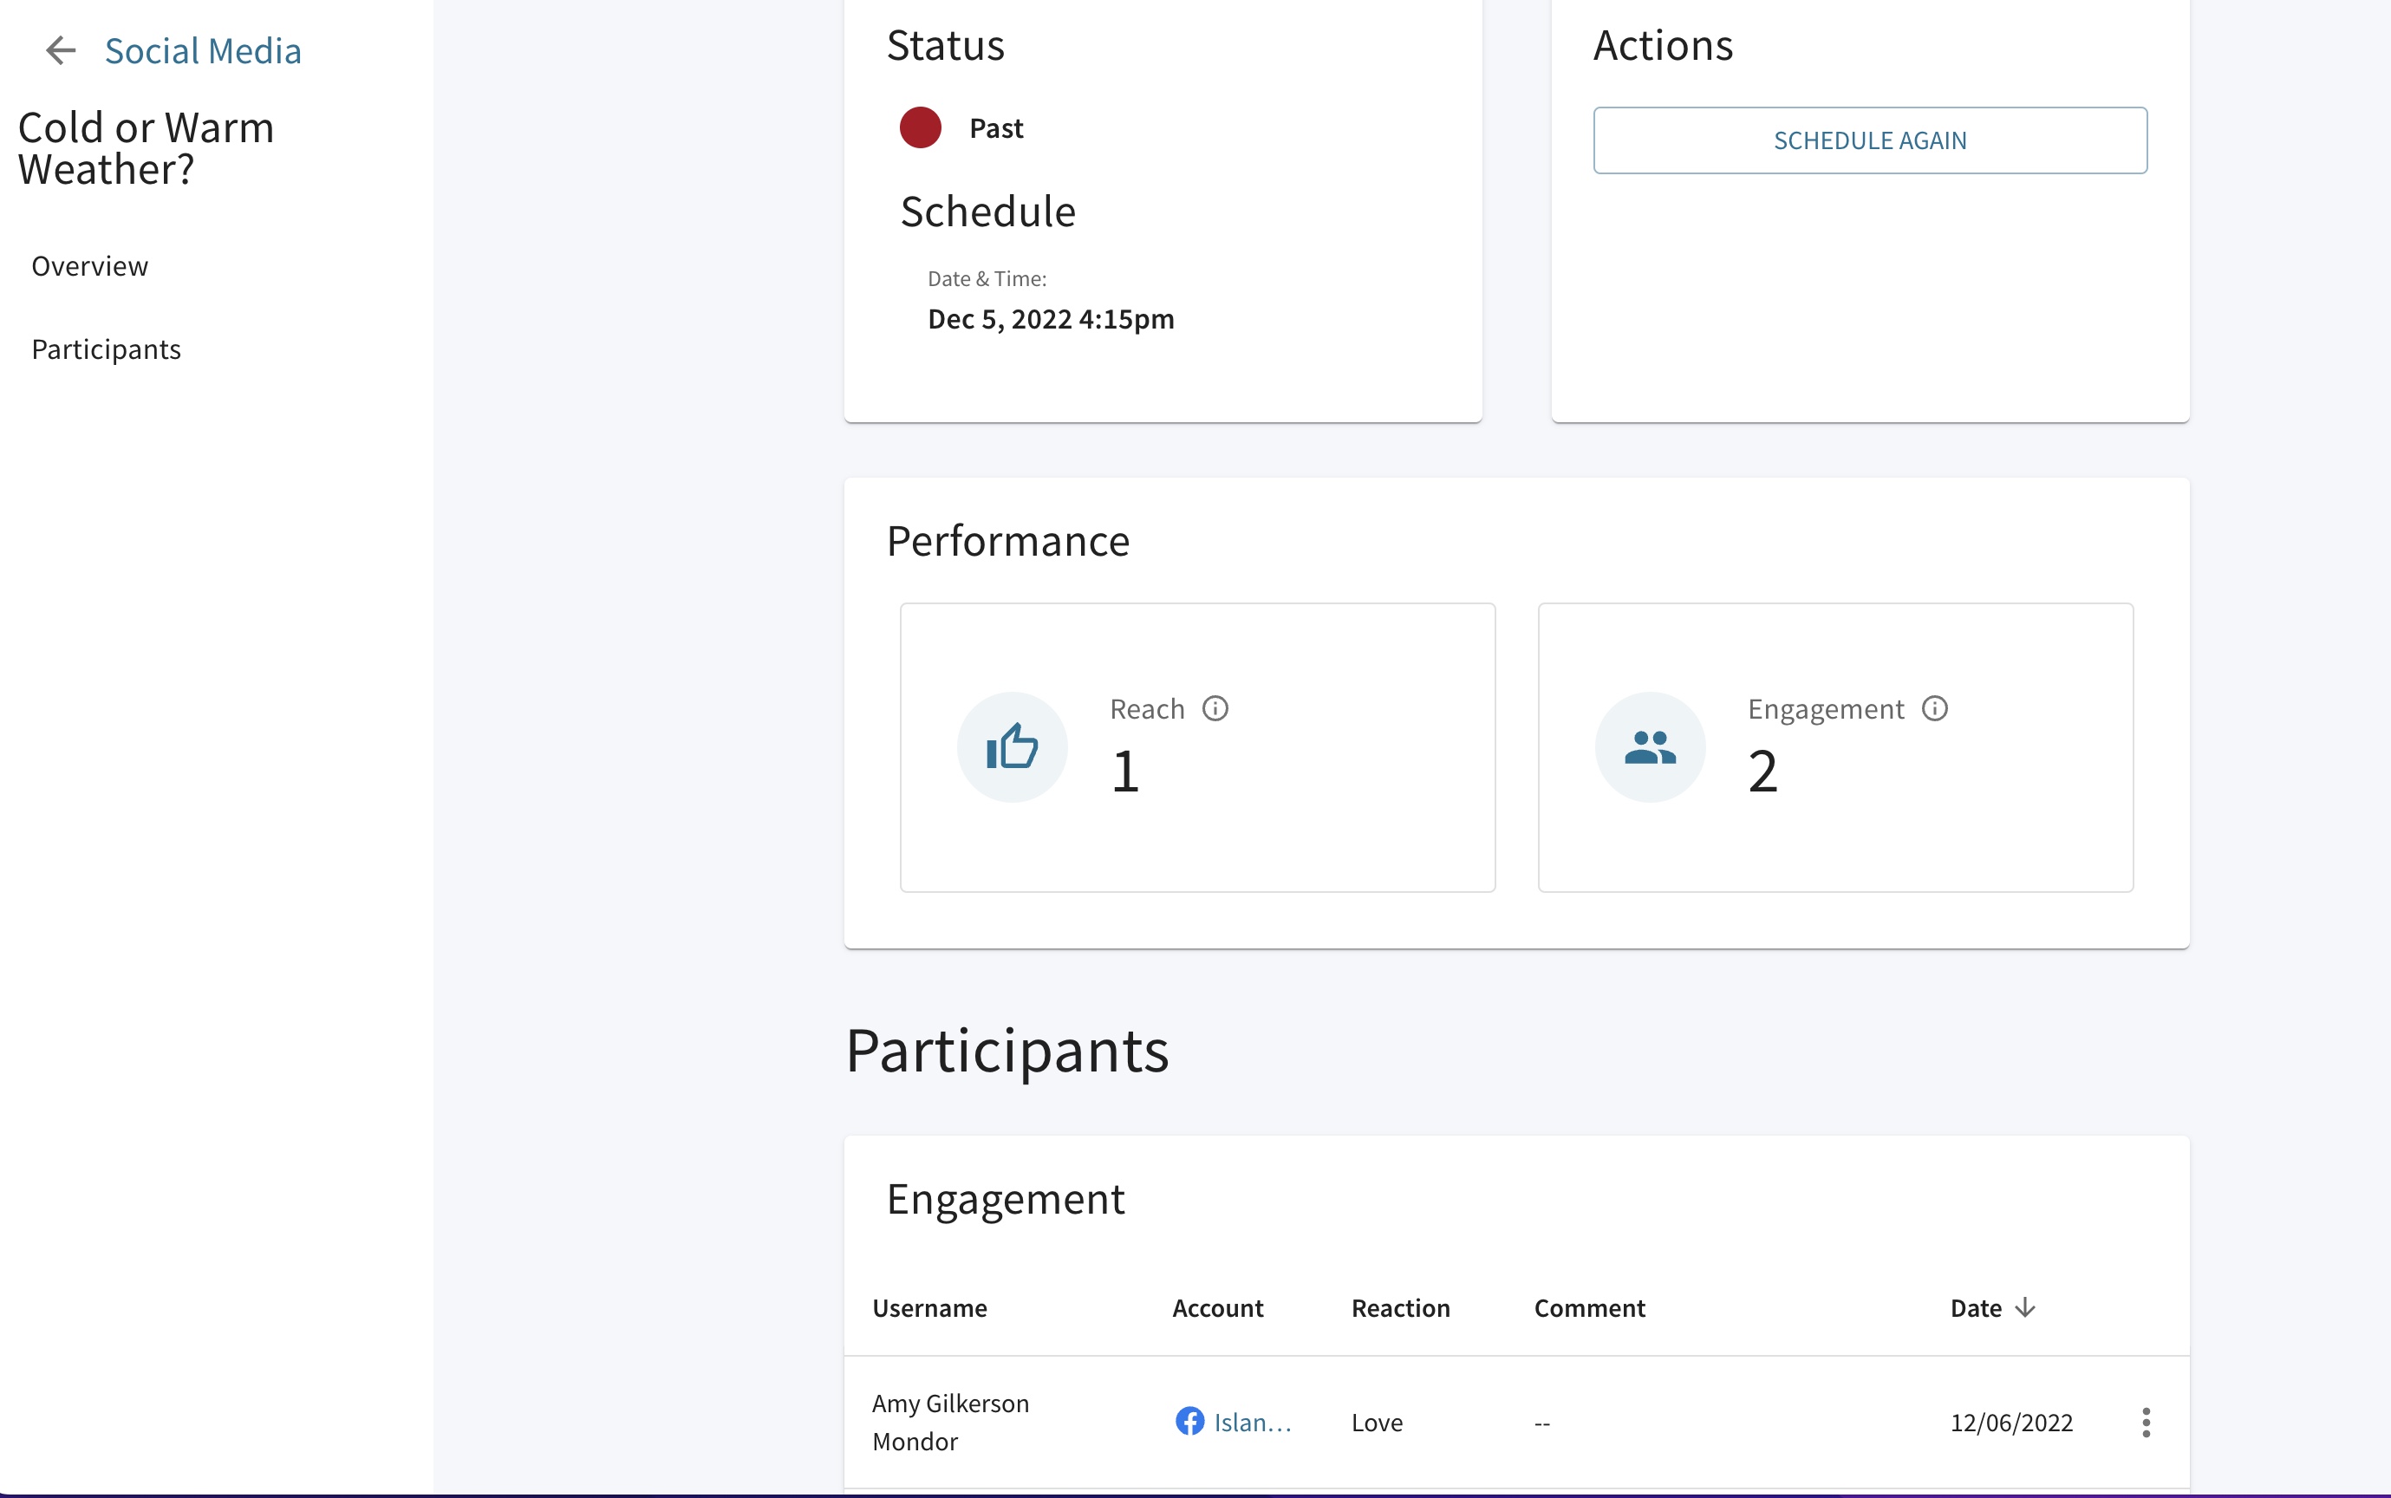Click the Engagement people icon
Screen dimensions: 2391x1498
coord(1649,747)
